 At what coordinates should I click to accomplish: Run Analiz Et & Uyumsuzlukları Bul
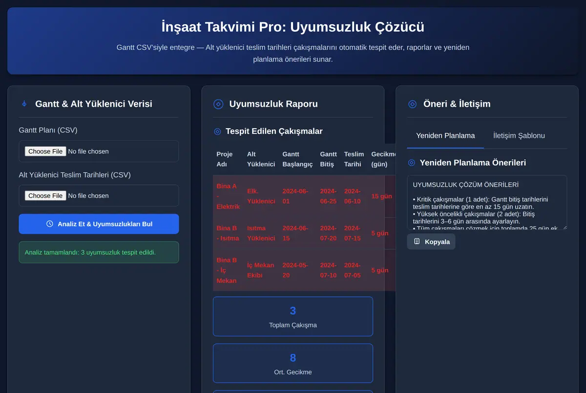click(99, 224)
